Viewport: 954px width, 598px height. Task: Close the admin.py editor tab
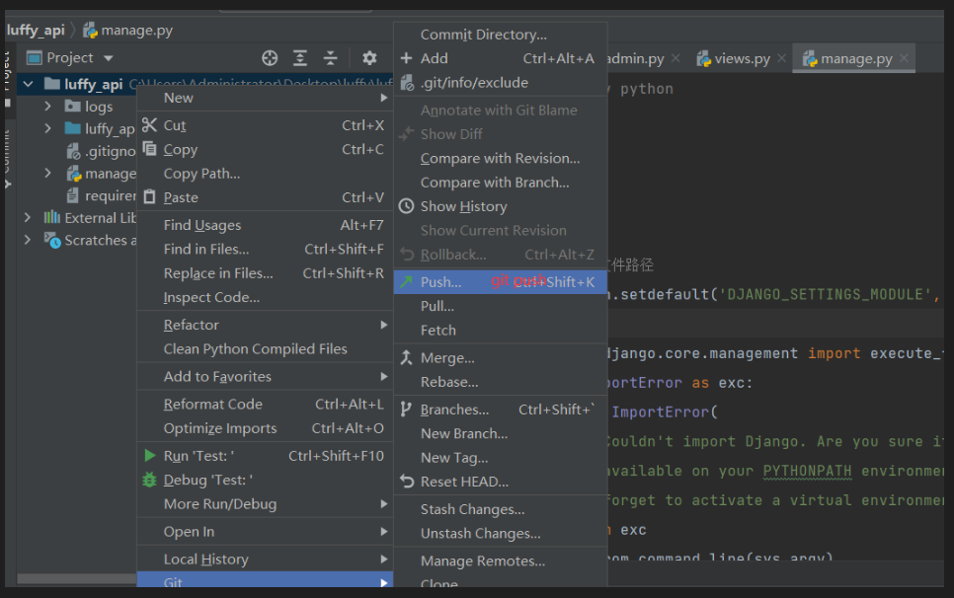[x=676, y=58]
